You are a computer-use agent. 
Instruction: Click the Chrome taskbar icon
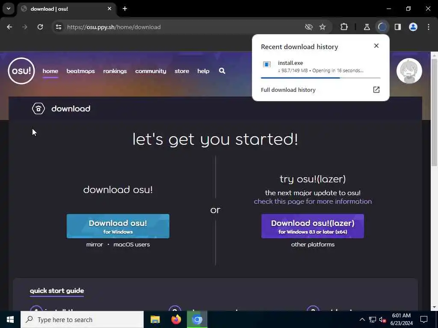pyautogui.click(x=197, y=319)
